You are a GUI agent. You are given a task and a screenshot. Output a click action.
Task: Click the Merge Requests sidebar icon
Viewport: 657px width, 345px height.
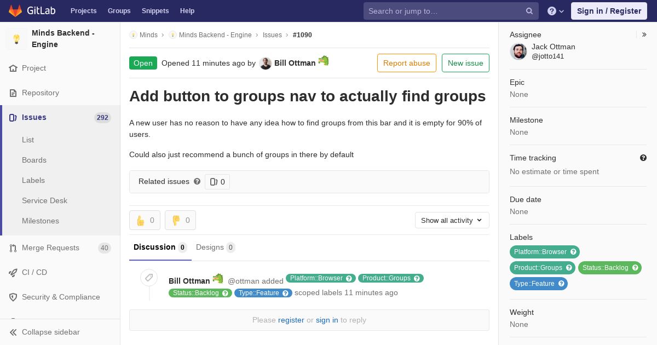[x=13, y=248]
